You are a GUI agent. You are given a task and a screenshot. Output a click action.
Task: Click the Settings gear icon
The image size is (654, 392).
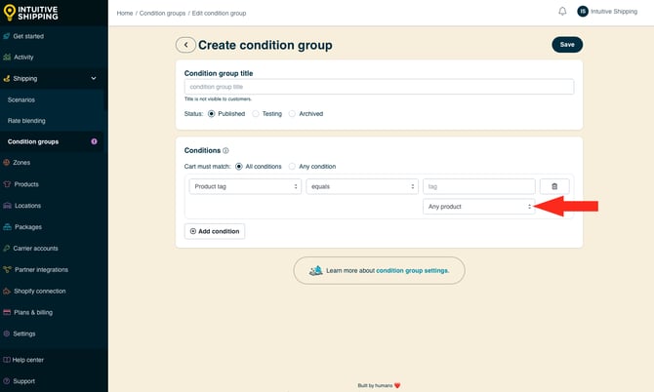coord(6,333)
